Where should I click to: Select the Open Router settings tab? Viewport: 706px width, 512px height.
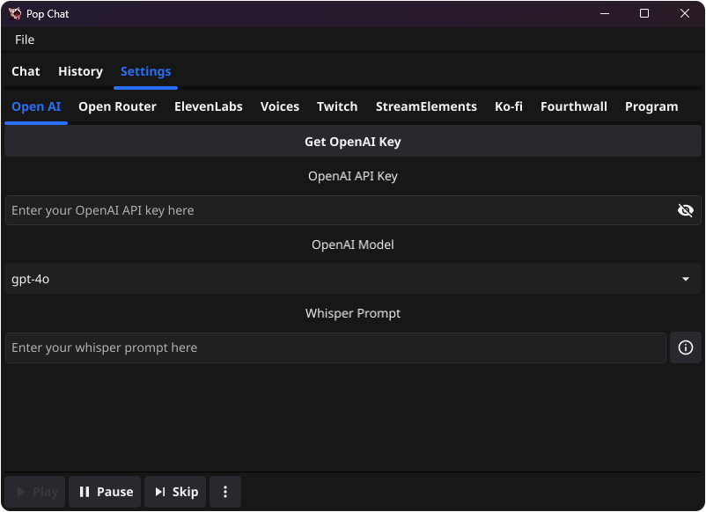coord(117,106)
